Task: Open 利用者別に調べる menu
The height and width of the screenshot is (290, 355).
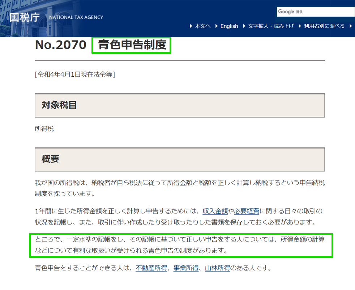Action: pos(324,26)
